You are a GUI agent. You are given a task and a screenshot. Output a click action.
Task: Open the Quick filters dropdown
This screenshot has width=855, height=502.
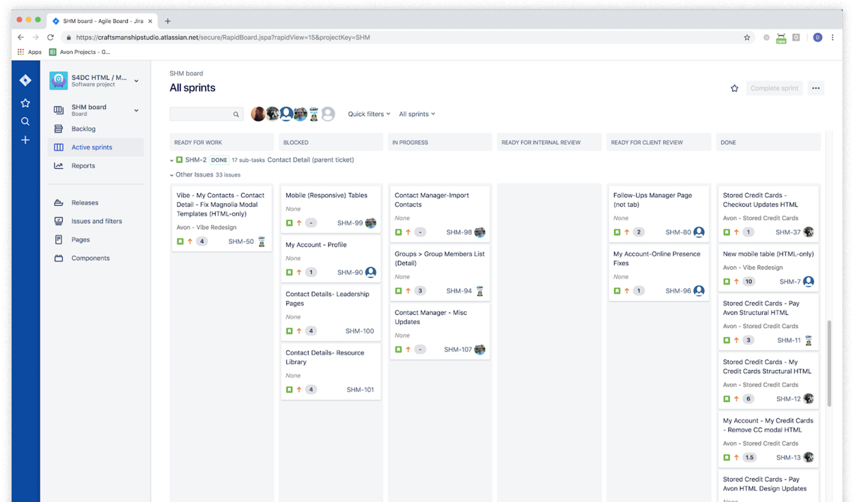pyautogui.click(x=369, y=114)
